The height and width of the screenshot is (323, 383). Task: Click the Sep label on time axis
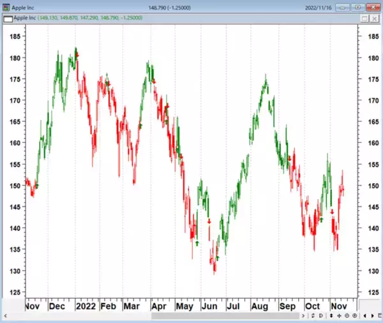[287, 306]
